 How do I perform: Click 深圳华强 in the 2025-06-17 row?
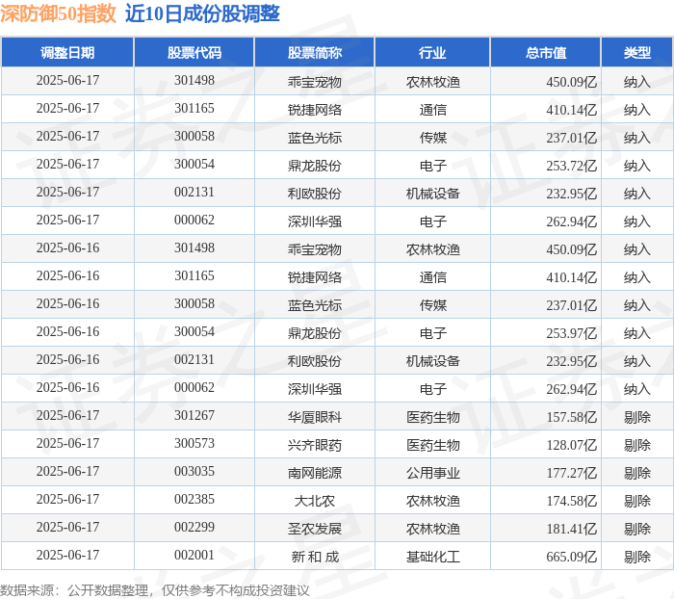pyautogui.click(x=315, y=221)
